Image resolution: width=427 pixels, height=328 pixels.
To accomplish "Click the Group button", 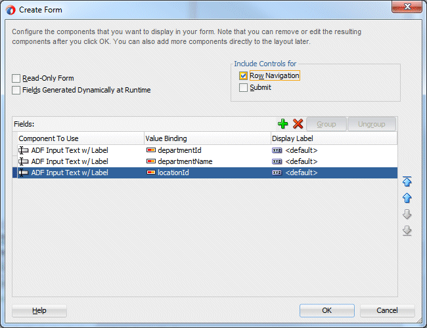I will [x=326, y=124].
